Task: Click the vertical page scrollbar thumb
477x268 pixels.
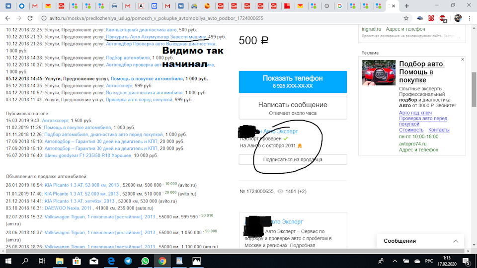Action: (474, 90)
